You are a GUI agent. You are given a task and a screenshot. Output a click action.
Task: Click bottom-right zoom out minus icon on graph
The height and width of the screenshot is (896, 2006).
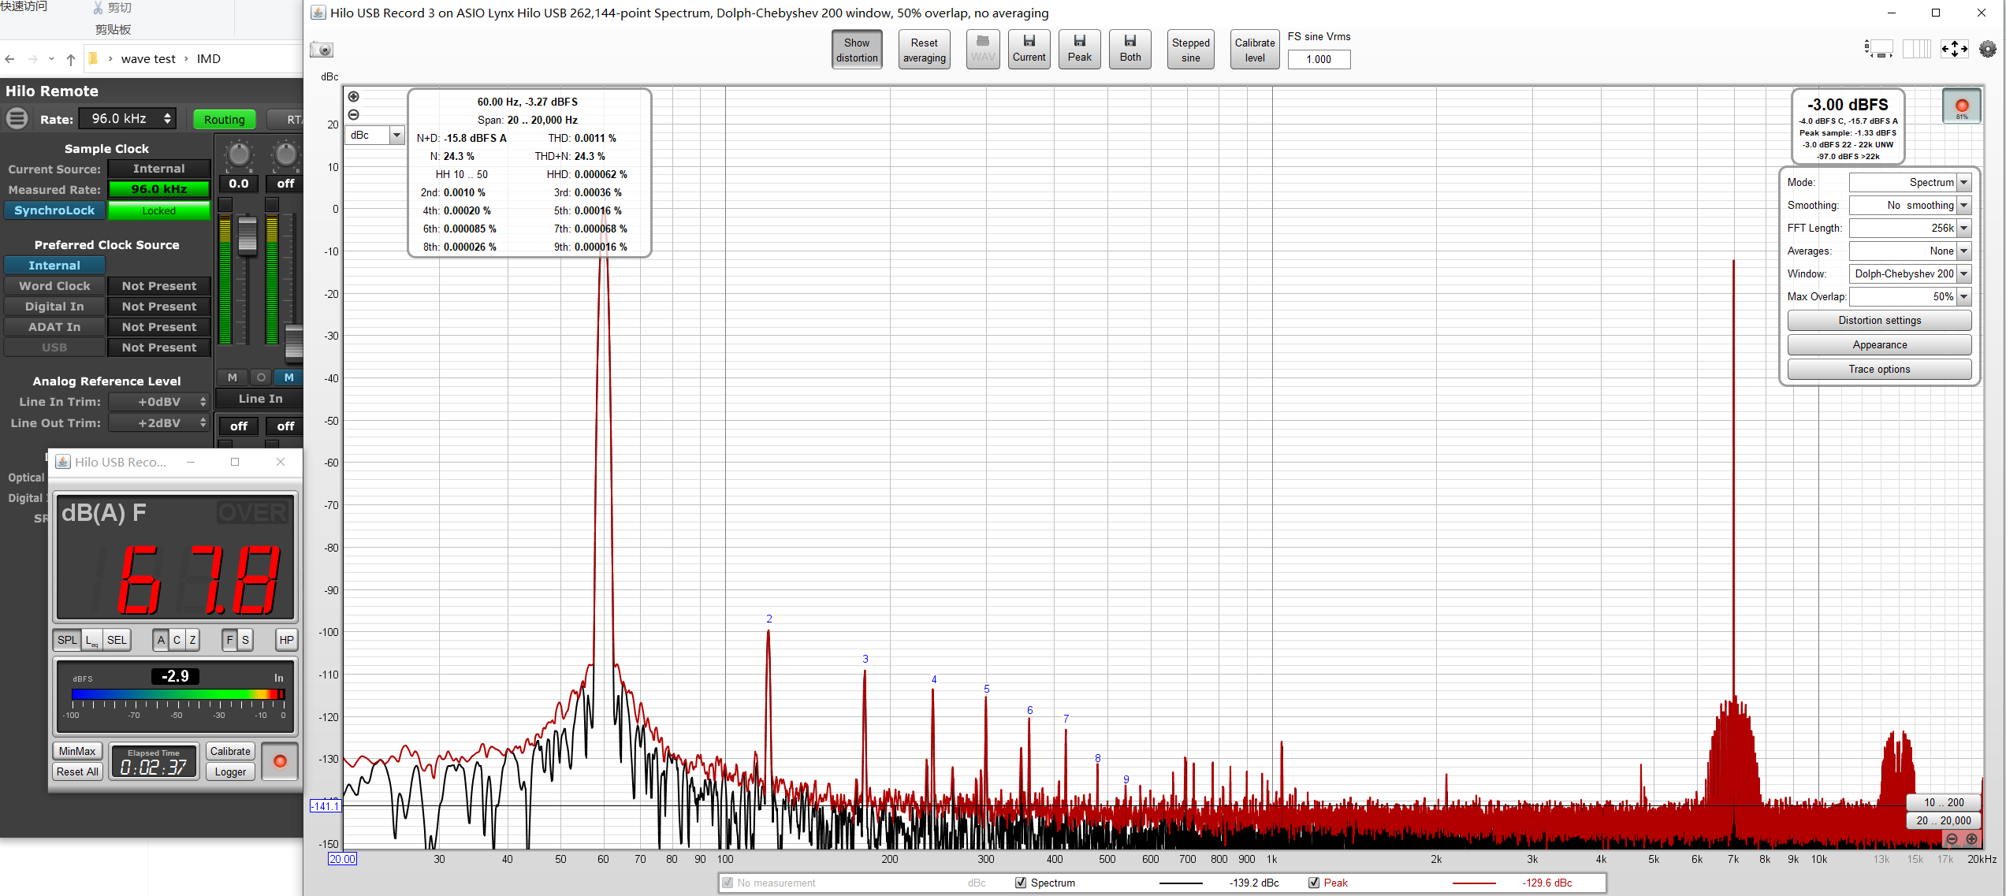(1952, 838)
